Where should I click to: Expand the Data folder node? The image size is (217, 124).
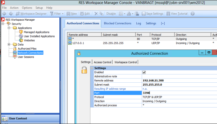[9, 44]
